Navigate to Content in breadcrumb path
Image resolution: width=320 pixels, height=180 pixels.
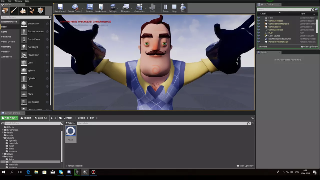pyautogui.click(x=68, y=118)
